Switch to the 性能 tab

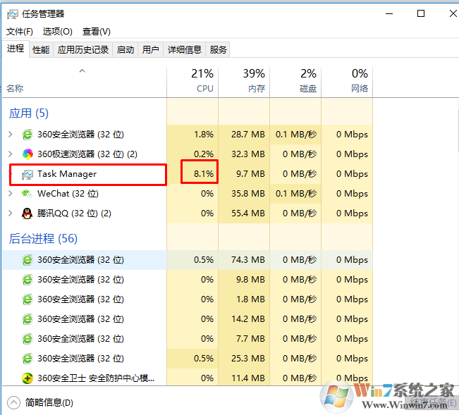pyautogui.click(x=41, y=50)
